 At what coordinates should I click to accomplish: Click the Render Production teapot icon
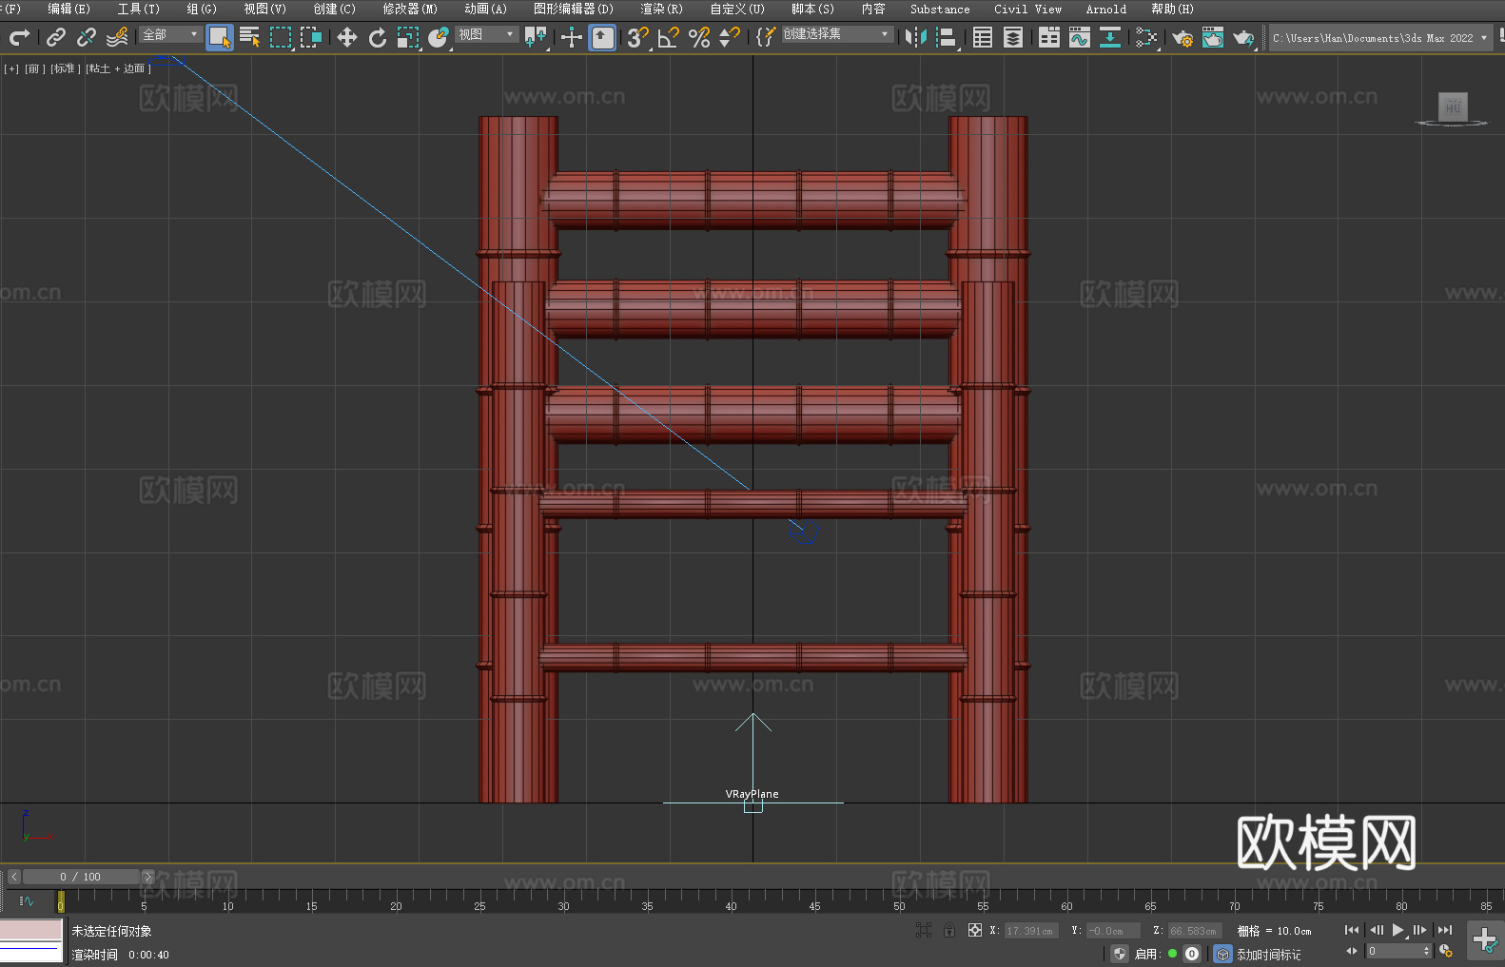click(1243, 37)
